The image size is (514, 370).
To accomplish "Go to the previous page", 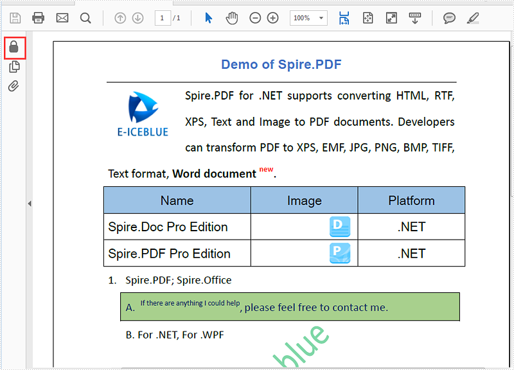I will (x=120, y=18).
